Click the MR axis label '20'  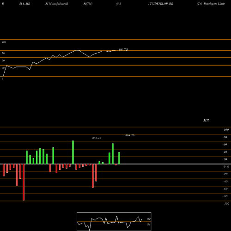point(225,159)
